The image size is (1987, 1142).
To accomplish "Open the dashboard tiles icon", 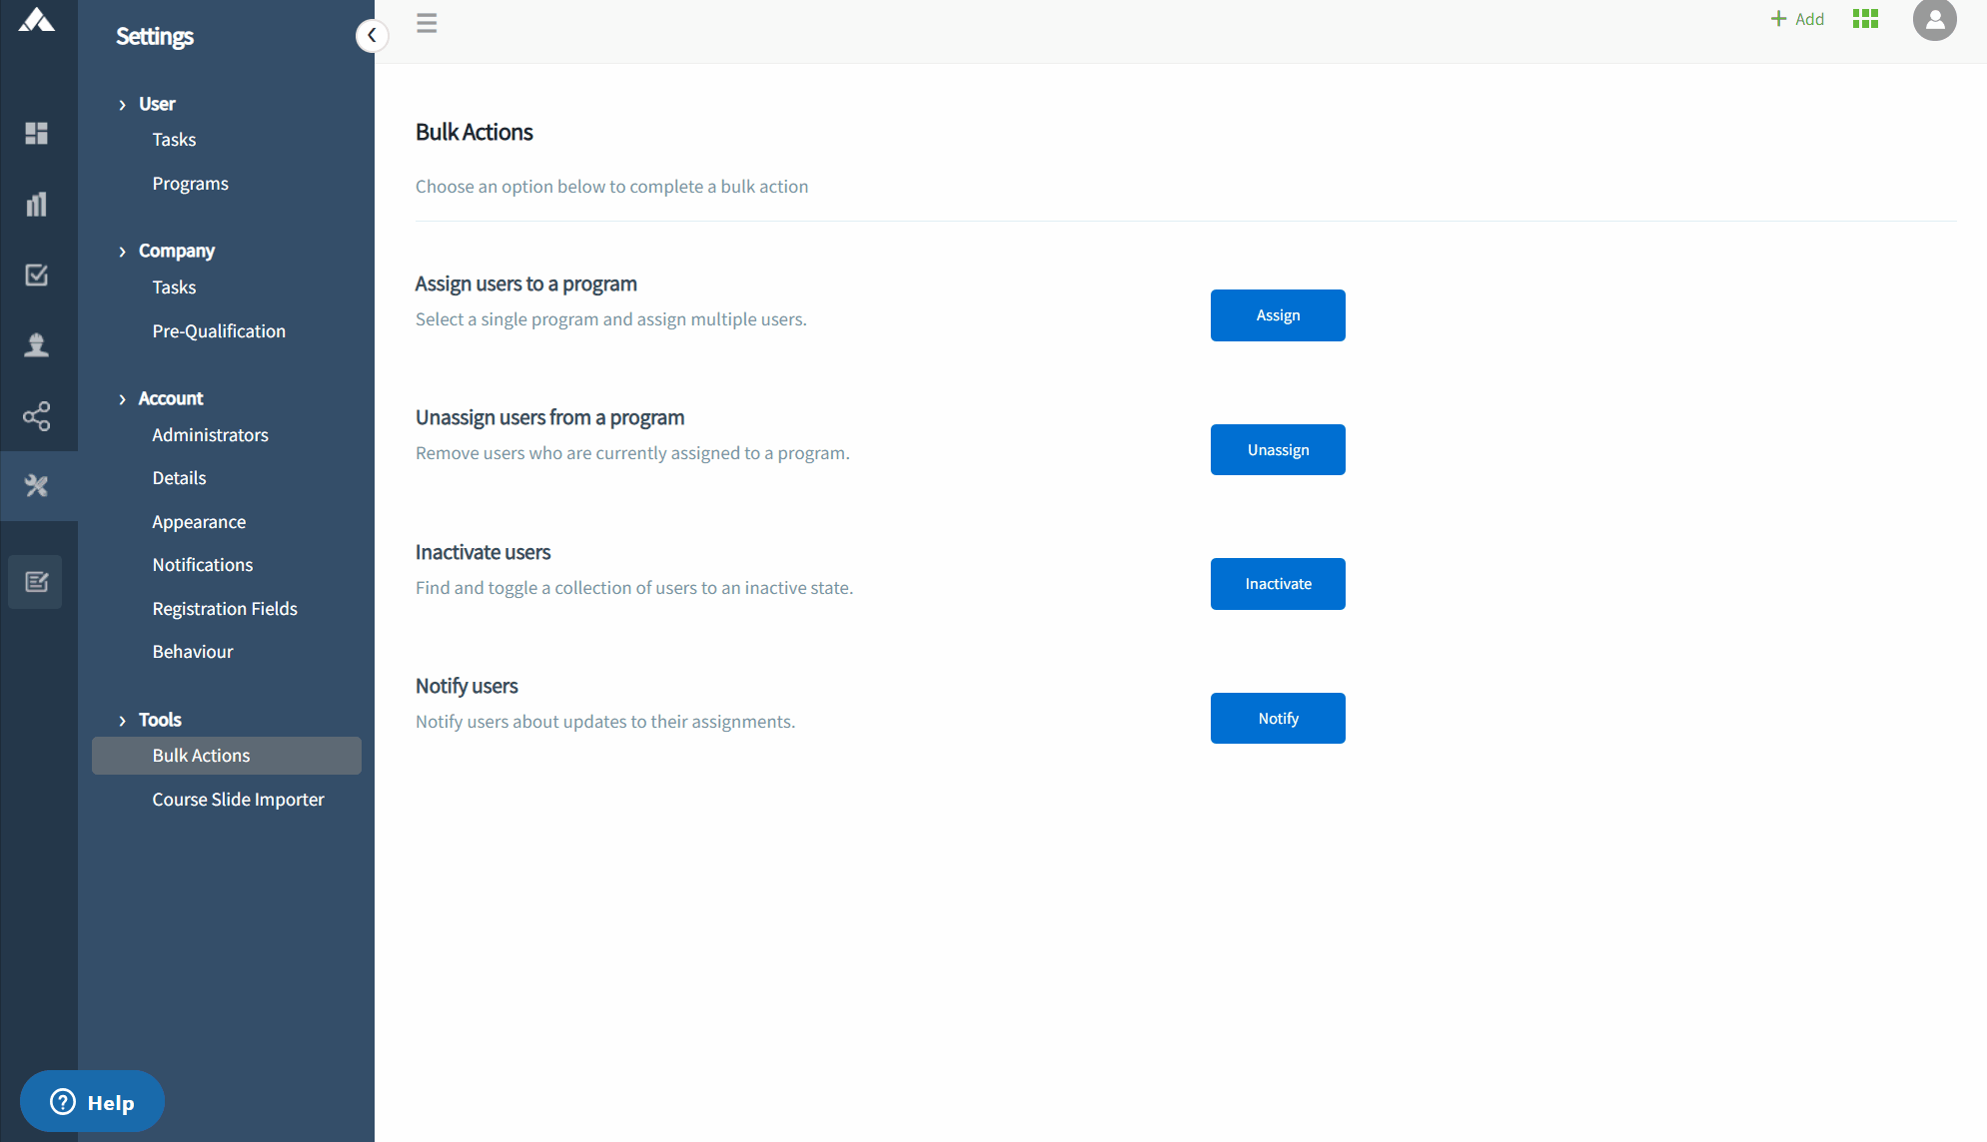I will coord(37,133).
